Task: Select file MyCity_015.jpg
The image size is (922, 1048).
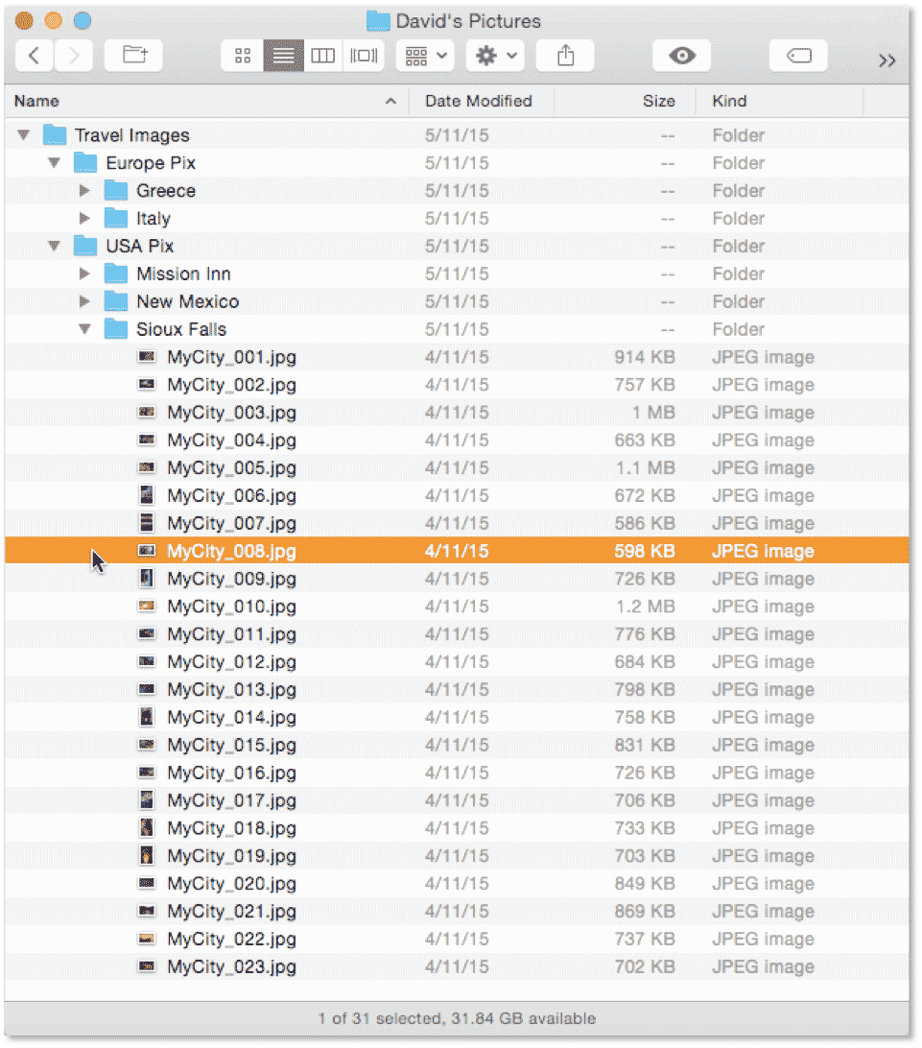Action: click(457, 746)
